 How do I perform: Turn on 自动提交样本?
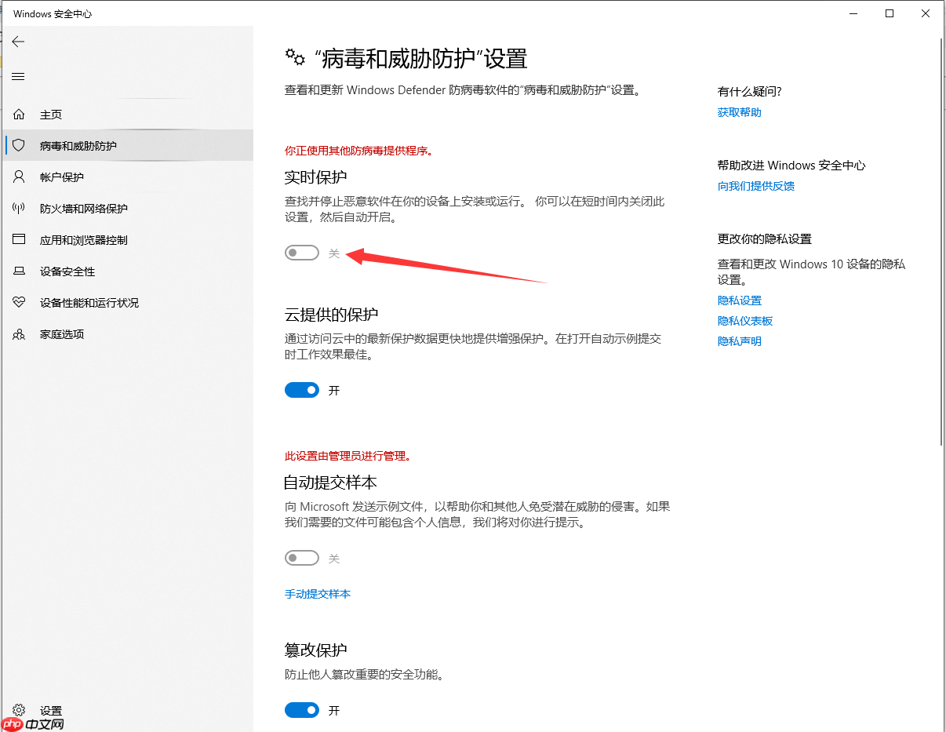(x=301, y=558)
